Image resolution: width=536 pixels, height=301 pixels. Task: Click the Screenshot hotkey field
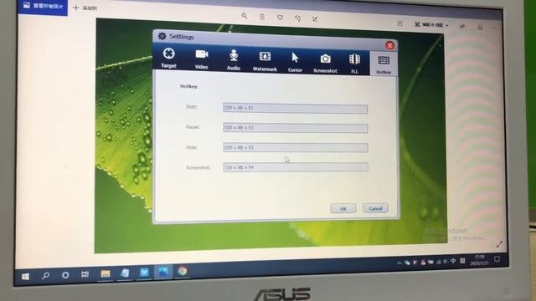tap(296, 167)
